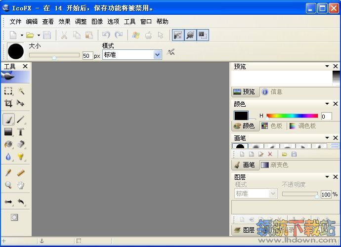Click the swap colors double-arrow icon
Image resolution: width=341 pixels, height=247 pixels.
point(8,202)
